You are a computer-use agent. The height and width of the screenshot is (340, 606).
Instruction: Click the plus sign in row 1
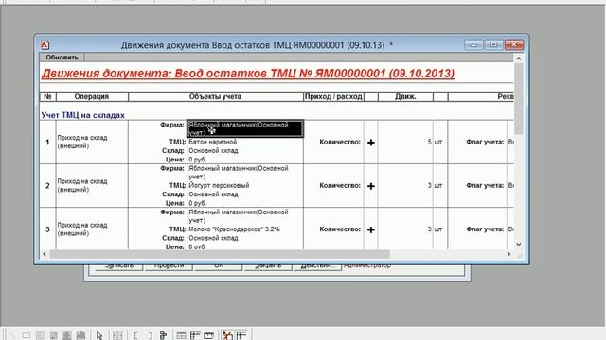click(371, 143)
